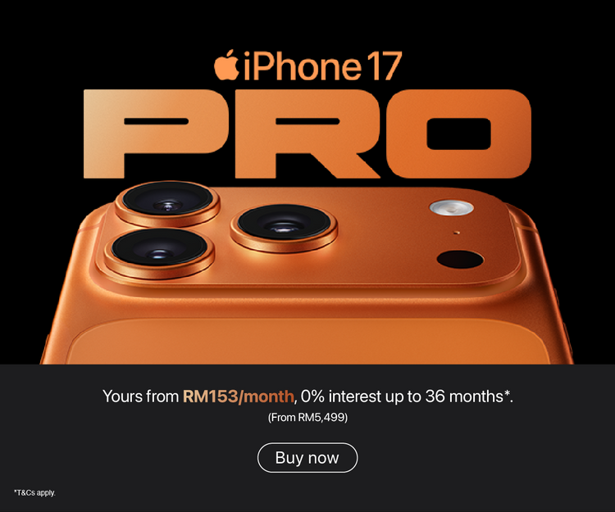The width and height of the screenshot is (615, 512).
Task: Click the orange Apple logo
Action: click(x=226, y=65)
